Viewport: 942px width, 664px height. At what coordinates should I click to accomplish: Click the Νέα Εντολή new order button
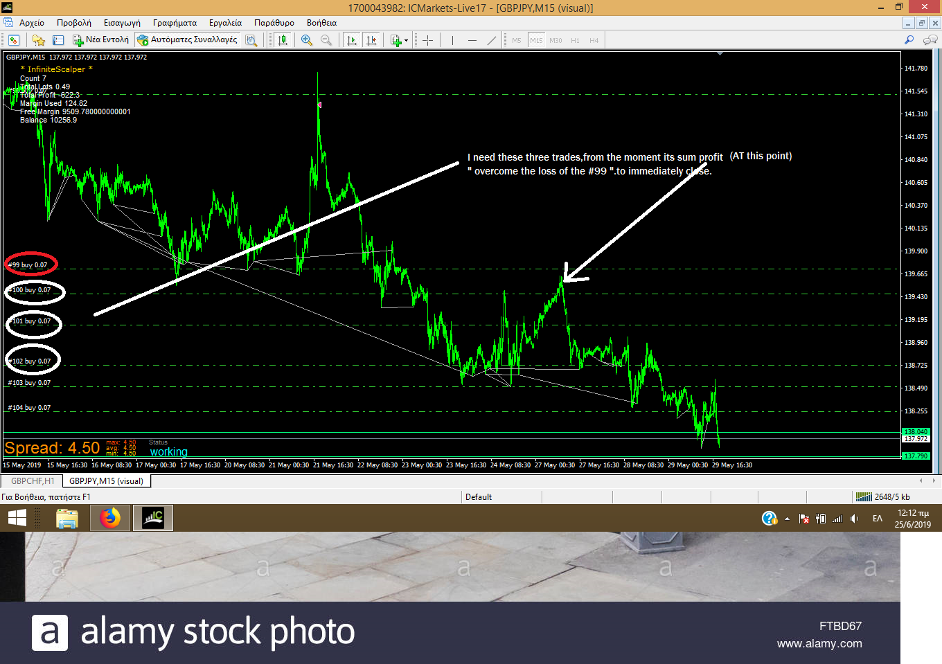101,40
